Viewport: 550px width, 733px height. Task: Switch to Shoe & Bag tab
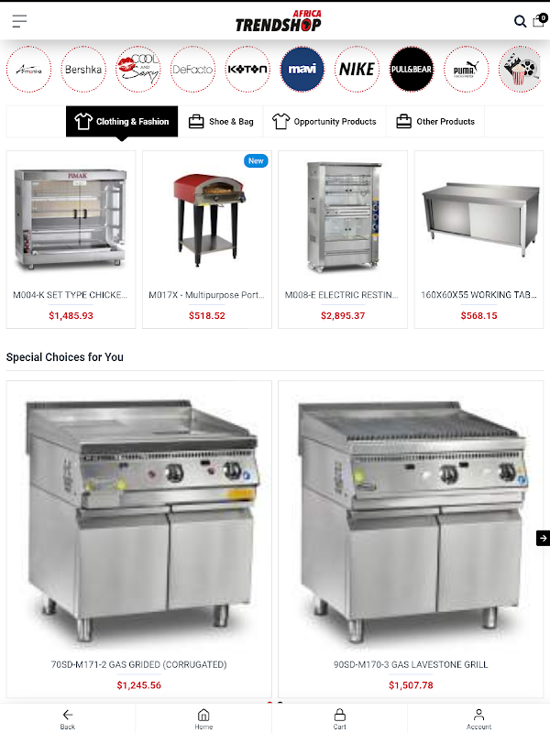(x=221, y=122)
